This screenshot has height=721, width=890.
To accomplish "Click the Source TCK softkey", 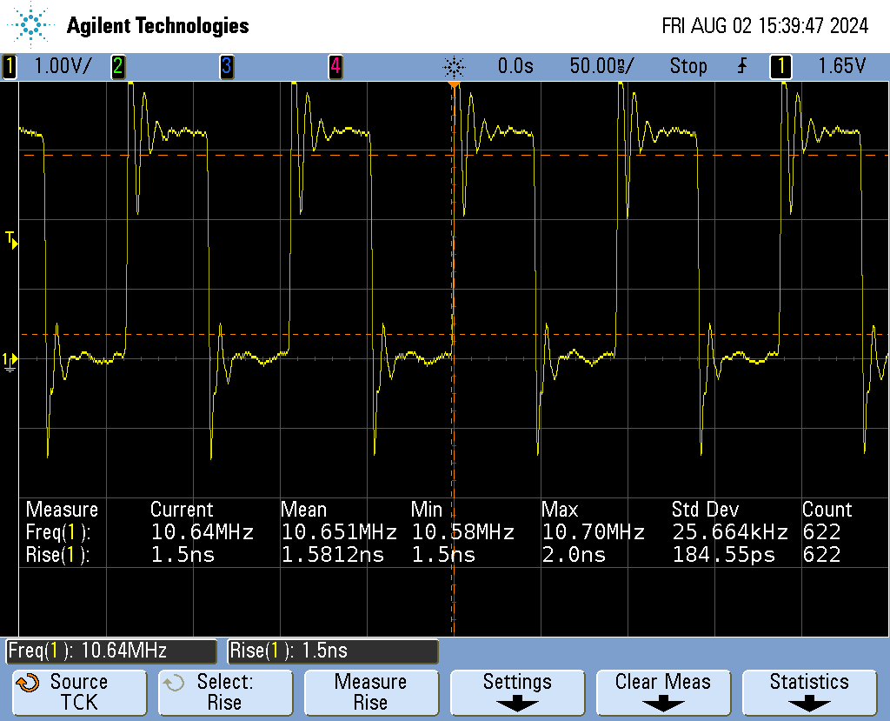I will [78, 692].
